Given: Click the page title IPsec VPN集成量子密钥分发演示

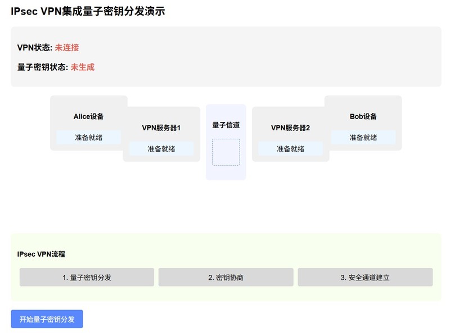Looking at the screenshot, I should click(88, 11).
